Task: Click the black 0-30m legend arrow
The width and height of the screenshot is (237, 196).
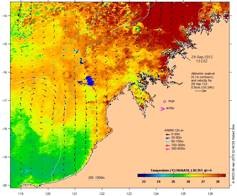Action: tap(168, 134)
